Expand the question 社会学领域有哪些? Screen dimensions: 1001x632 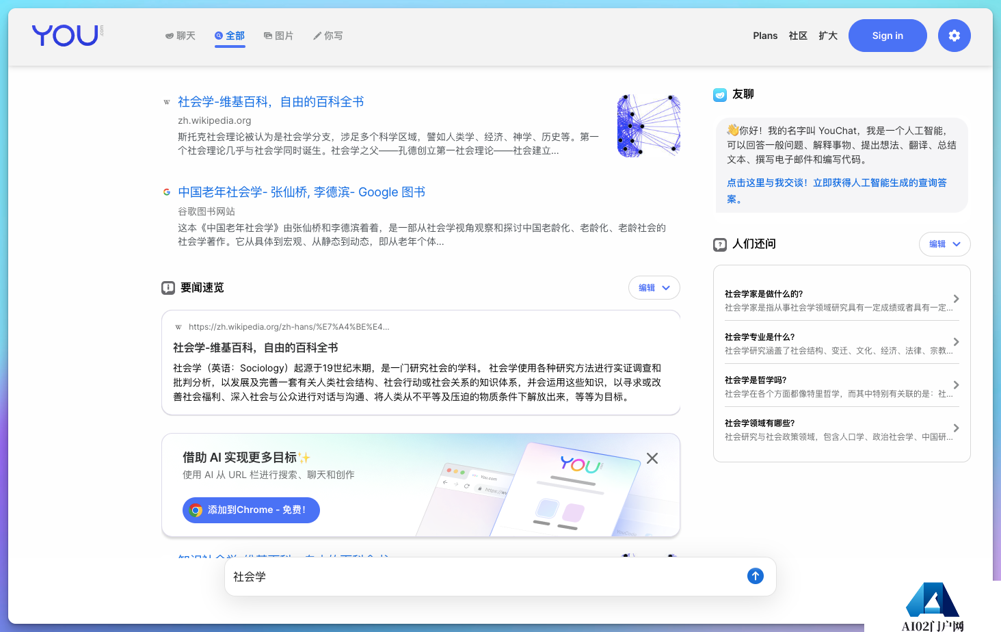coord(956,428)
